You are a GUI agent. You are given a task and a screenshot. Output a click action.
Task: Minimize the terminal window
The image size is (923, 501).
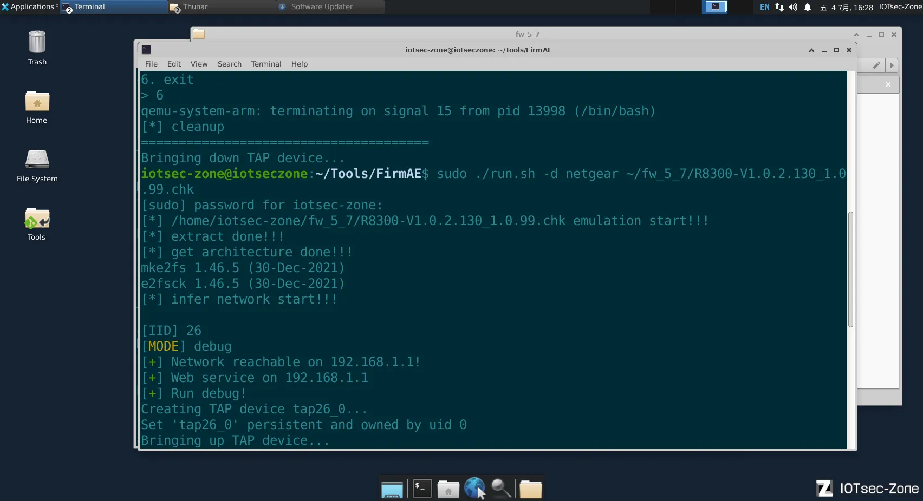[x=824, y=50]
